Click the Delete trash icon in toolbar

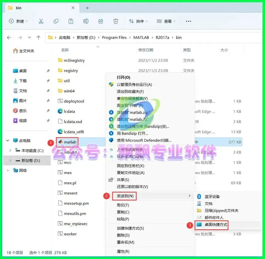(115, 21)
